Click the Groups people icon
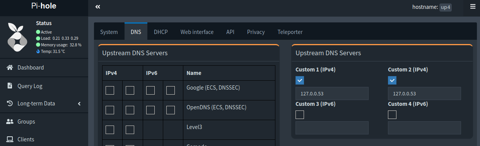Viewport: 480px width, 146px height. [10, 122]
